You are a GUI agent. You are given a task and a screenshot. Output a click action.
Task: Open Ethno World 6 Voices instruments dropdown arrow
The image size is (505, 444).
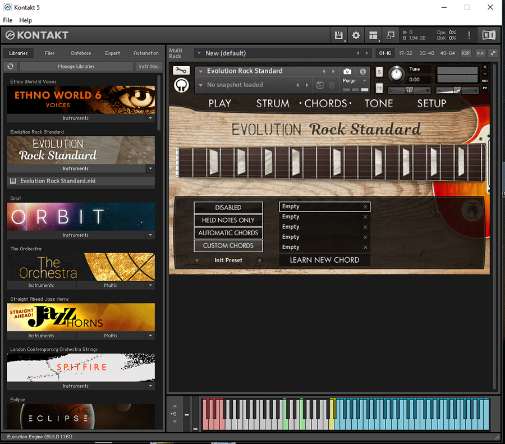[150, 118]
